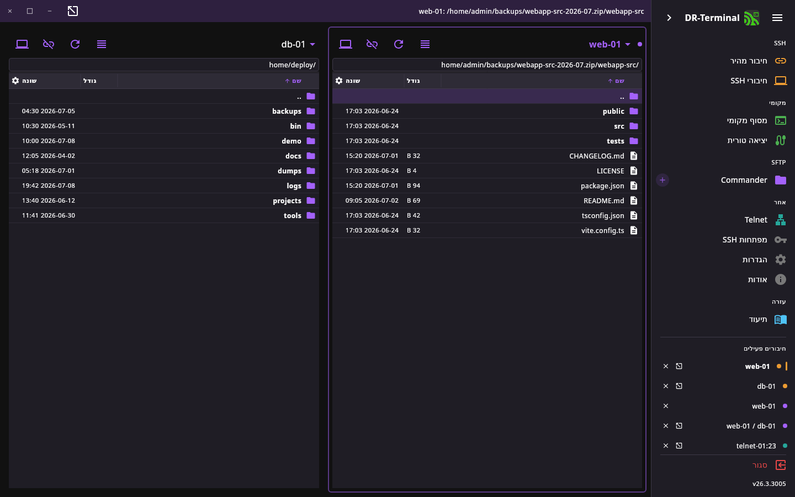This screenshot has height=497, width=795.
Task: Open settings (הגדרות) in sidebar
Action: pyautogui.click(x=723, y=260)
